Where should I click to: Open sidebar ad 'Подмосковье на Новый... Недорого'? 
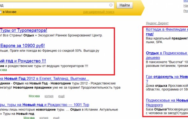point(167,102)
